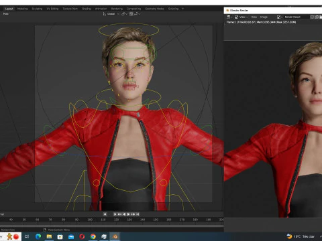Click frame 150 on the timeline ruler
322x241 pixels.
[156, 220]
